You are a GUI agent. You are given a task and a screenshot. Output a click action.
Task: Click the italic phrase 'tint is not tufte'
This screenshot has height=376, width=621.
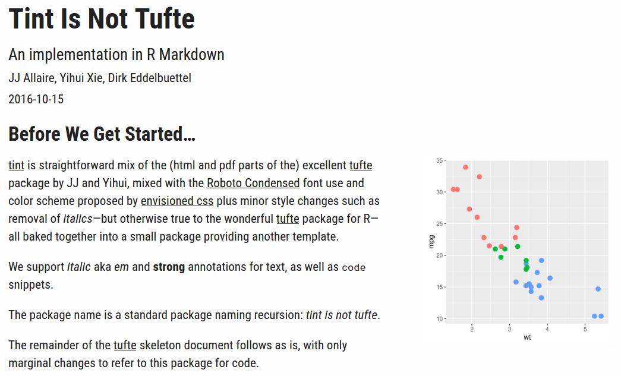tap(342, 315)
